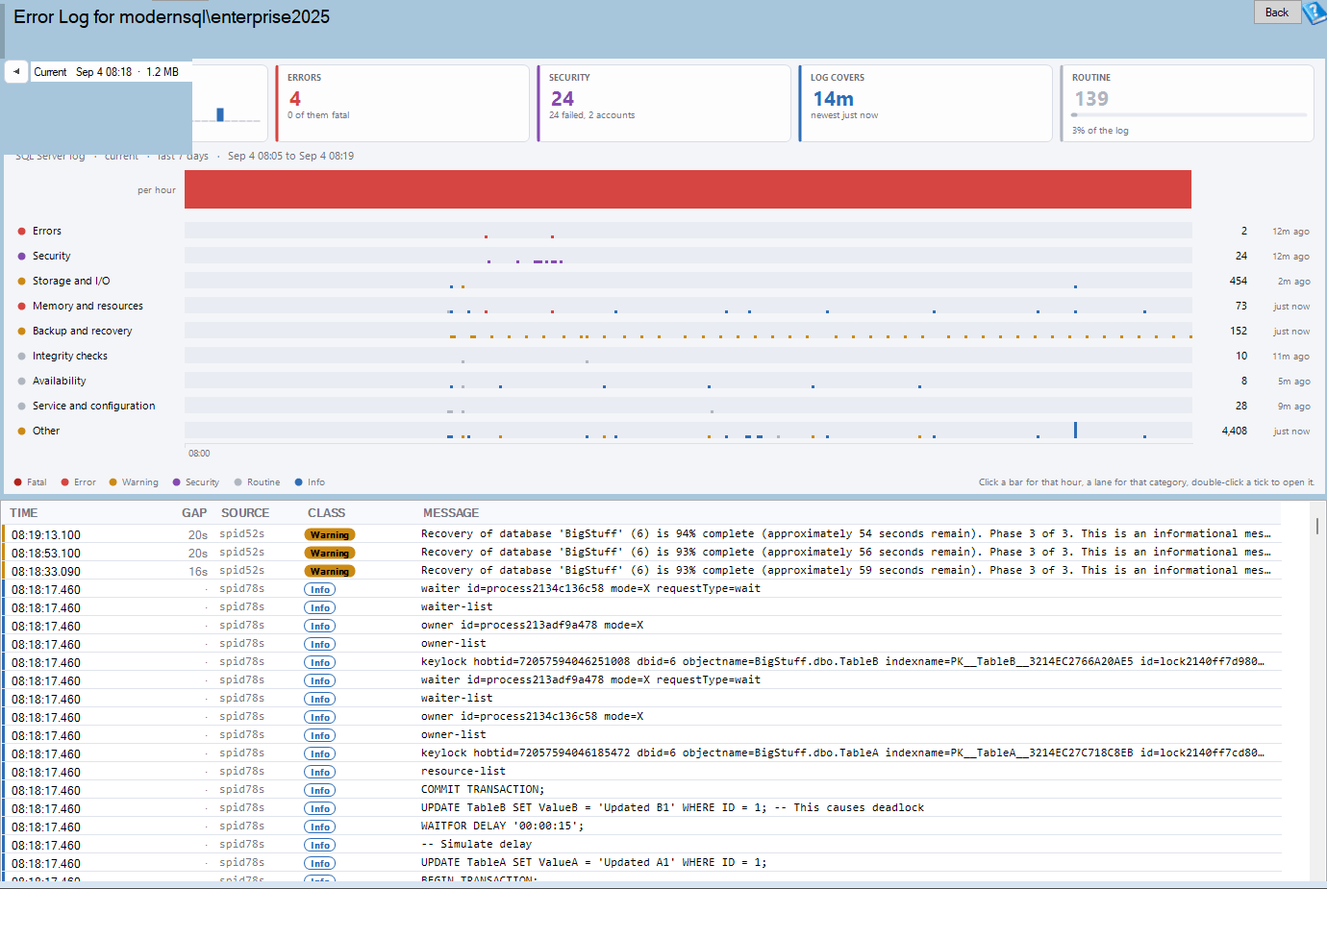
Task: Select the 'UPDATE TableB SET ValueB' message
Action: click(x=672, y=807)
